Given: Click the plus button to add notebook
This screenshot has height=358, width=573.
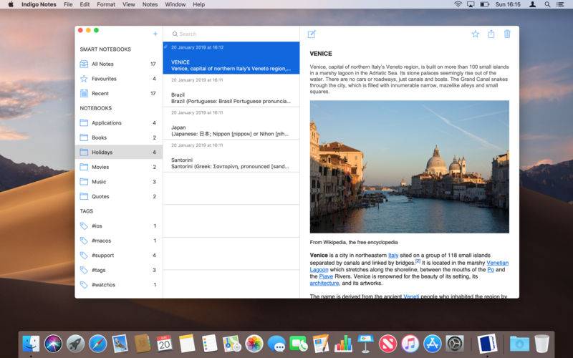Looking at the screenshot, I should pyautogui.click(x=155, y=34).
